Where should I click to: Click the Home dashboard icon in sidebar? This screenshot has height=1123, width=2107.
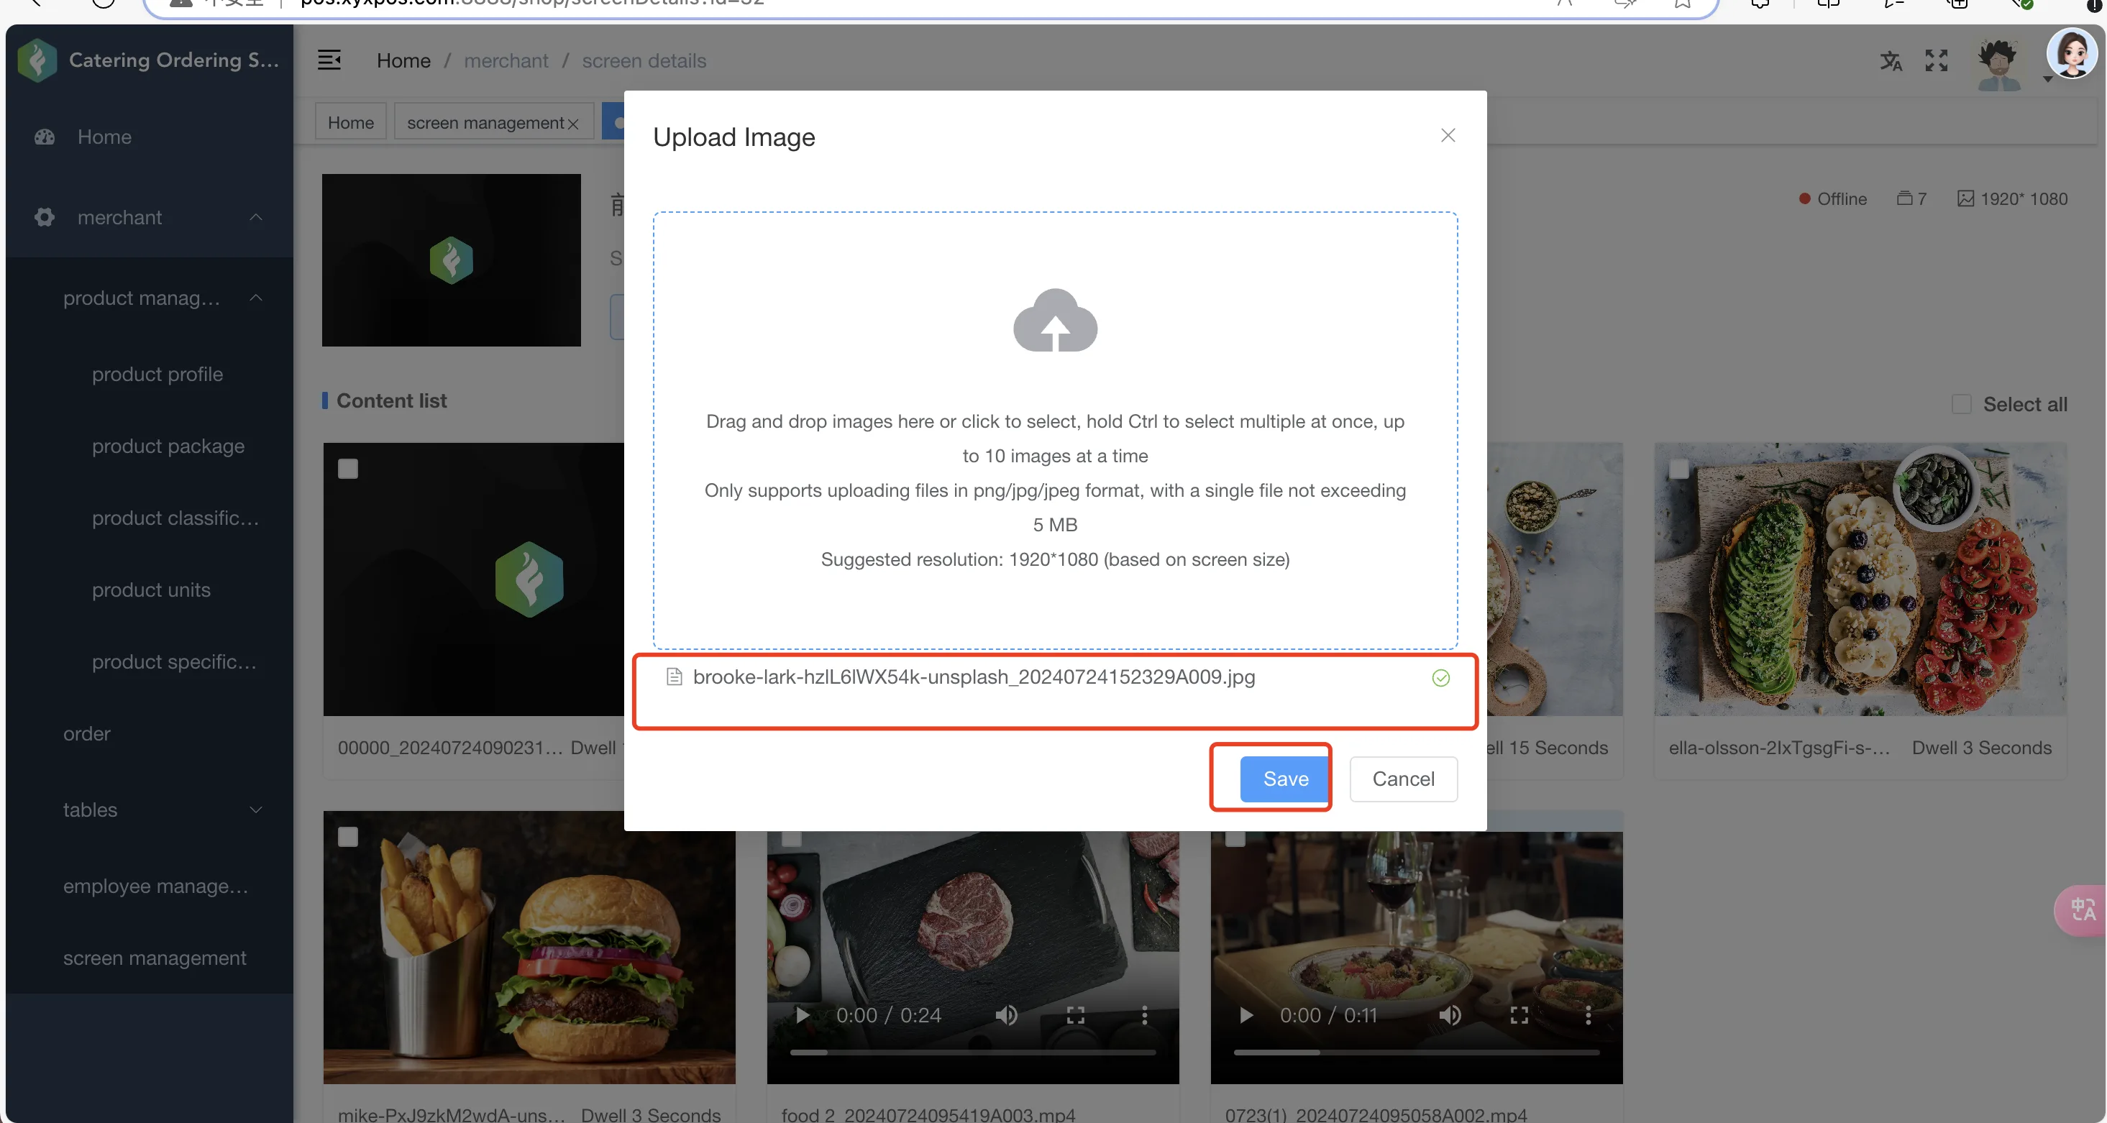(x=45, y=137)
